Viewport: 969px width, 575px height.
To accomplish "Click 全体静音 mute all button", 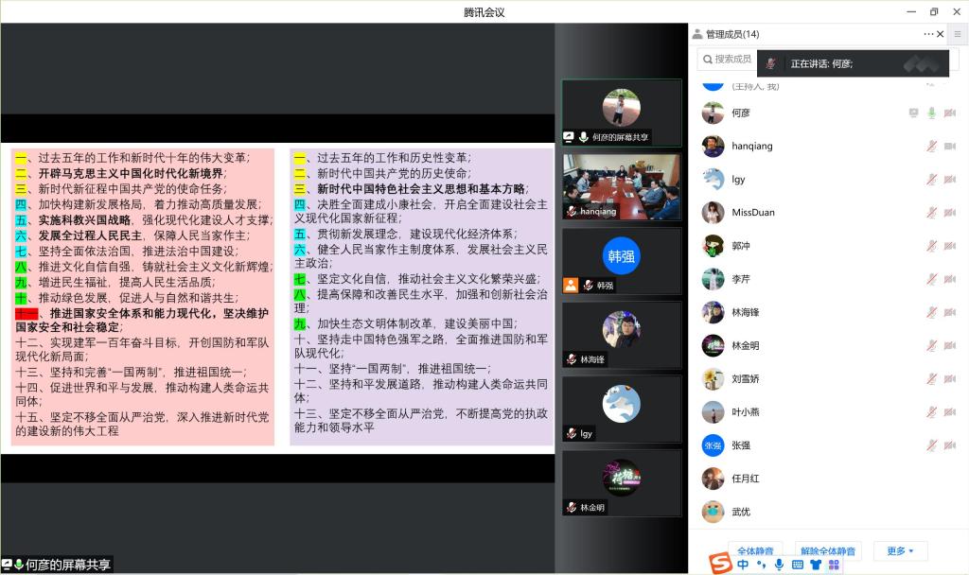I will pyautogui.click(x=755, y=550).
